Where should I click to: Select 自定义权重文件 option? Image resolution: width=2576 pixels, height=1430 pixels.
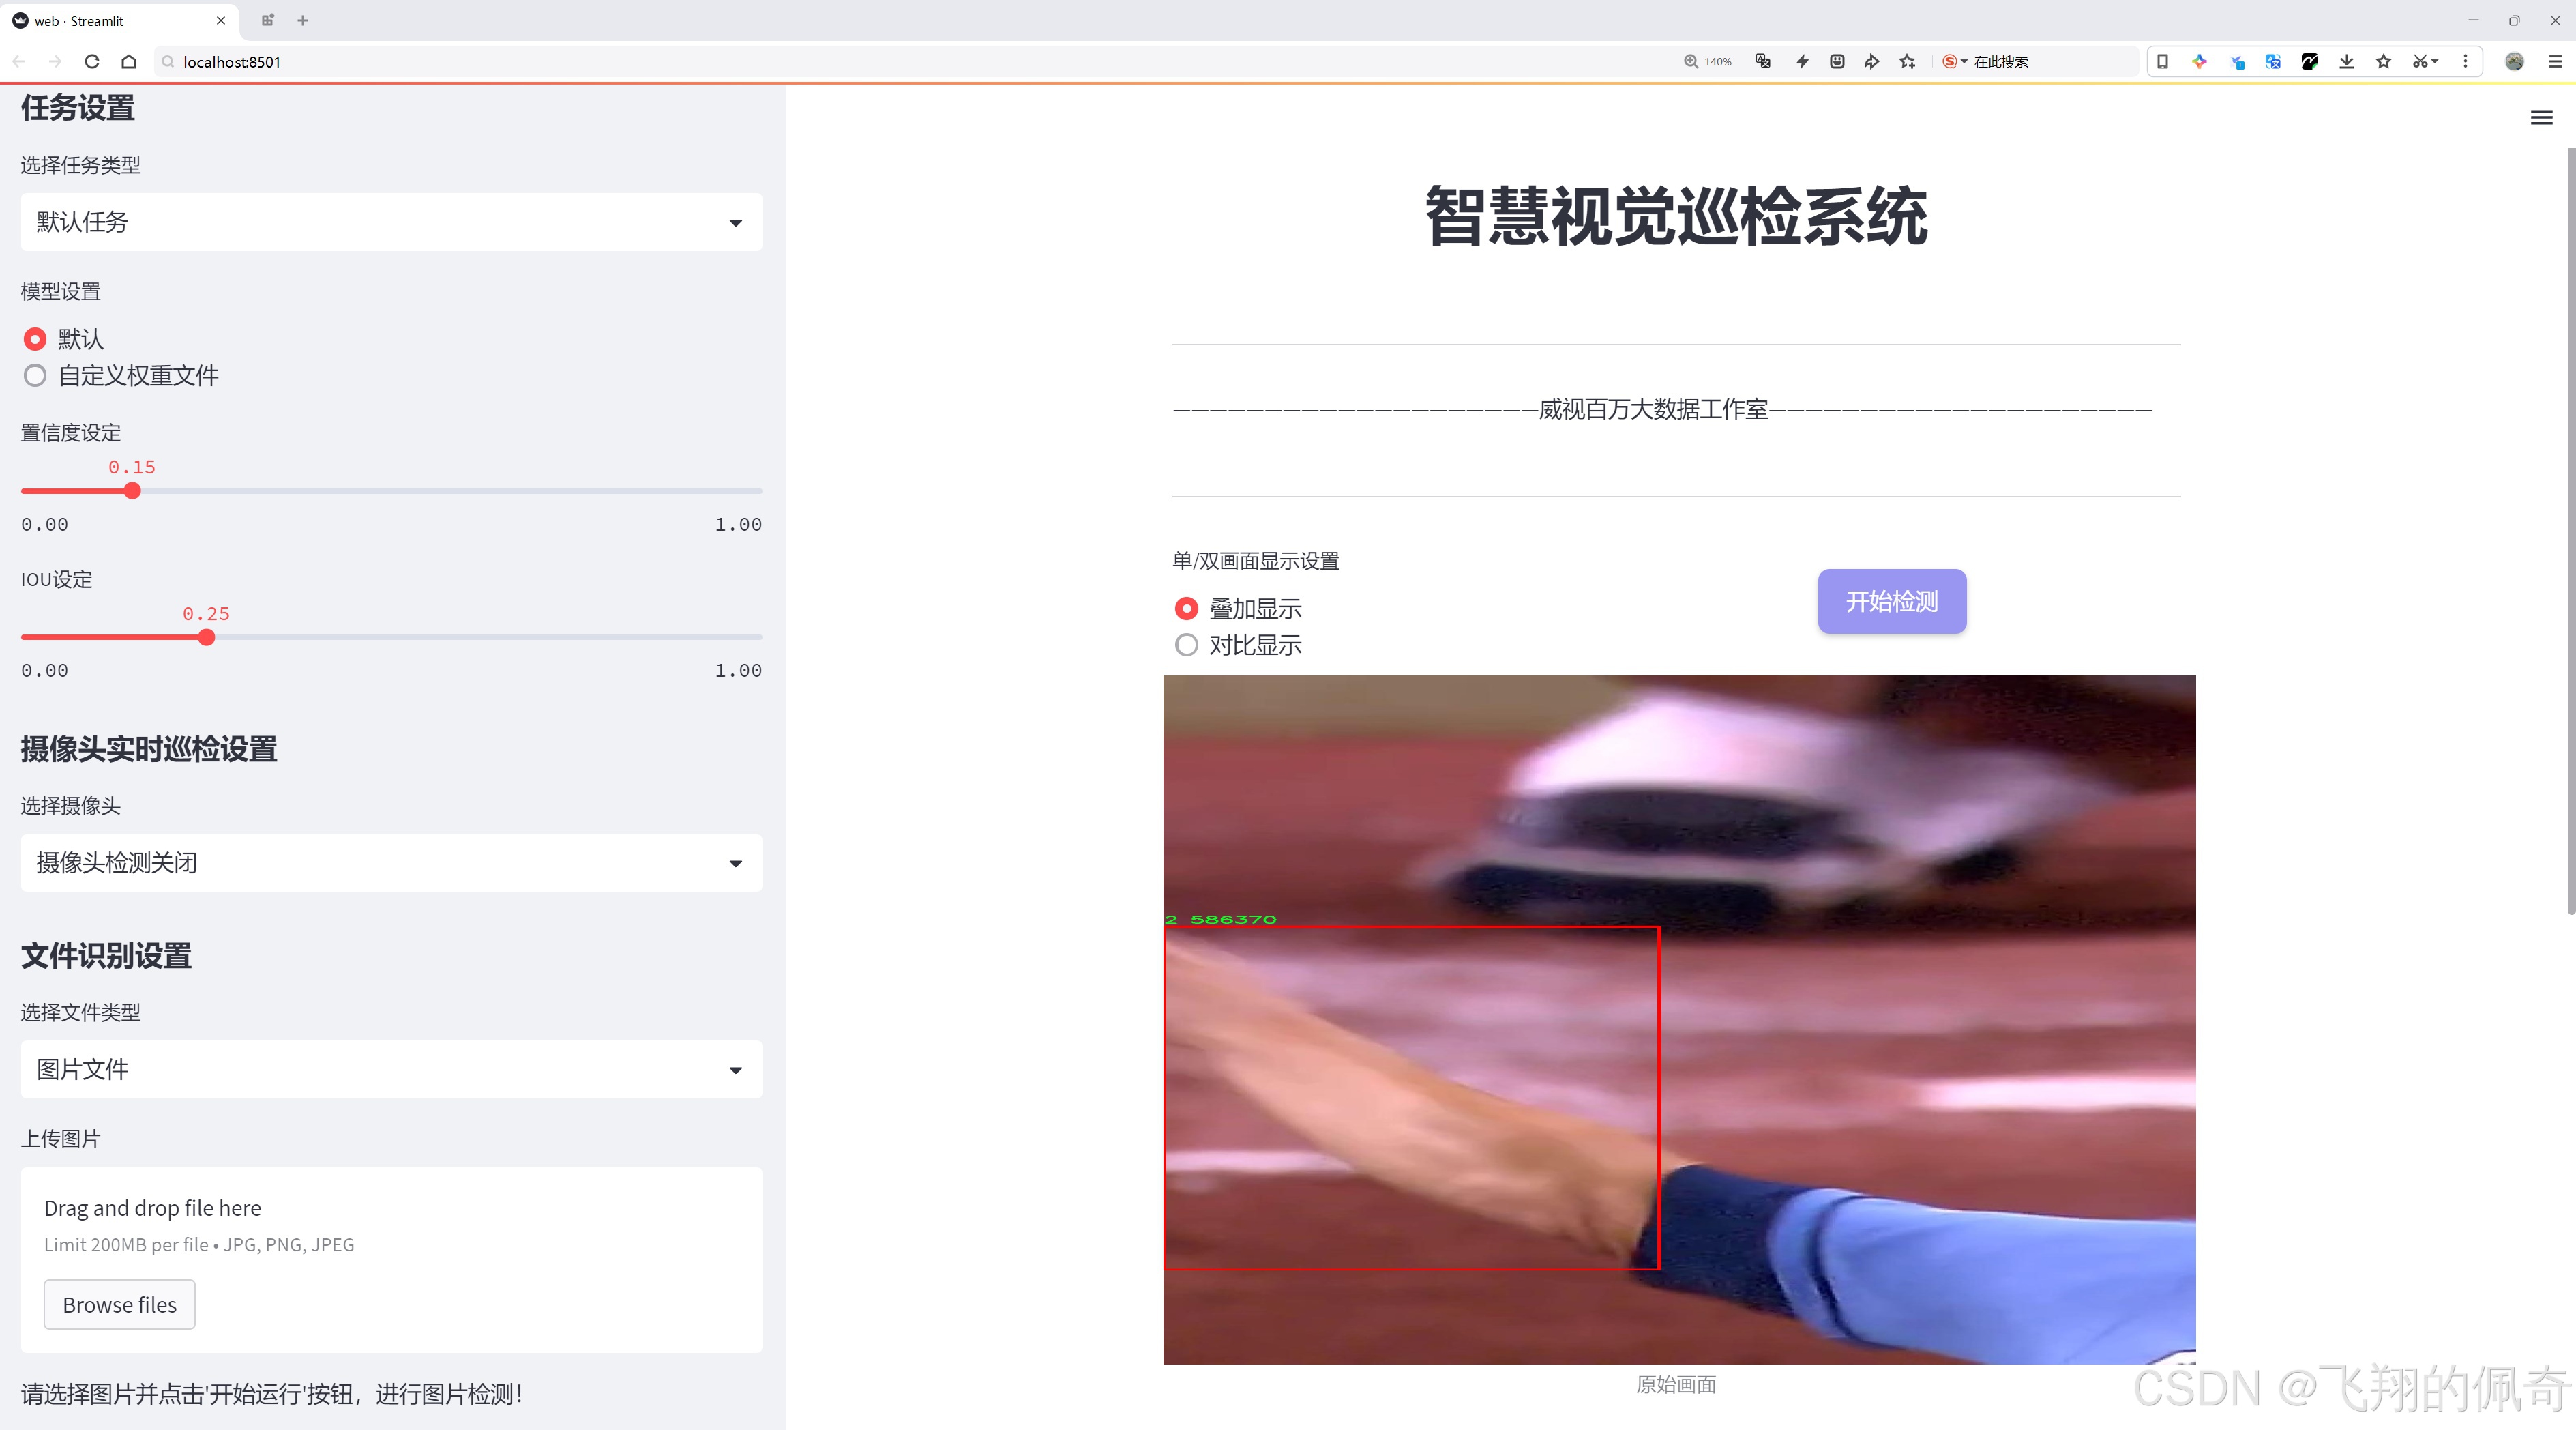(35, 375)
